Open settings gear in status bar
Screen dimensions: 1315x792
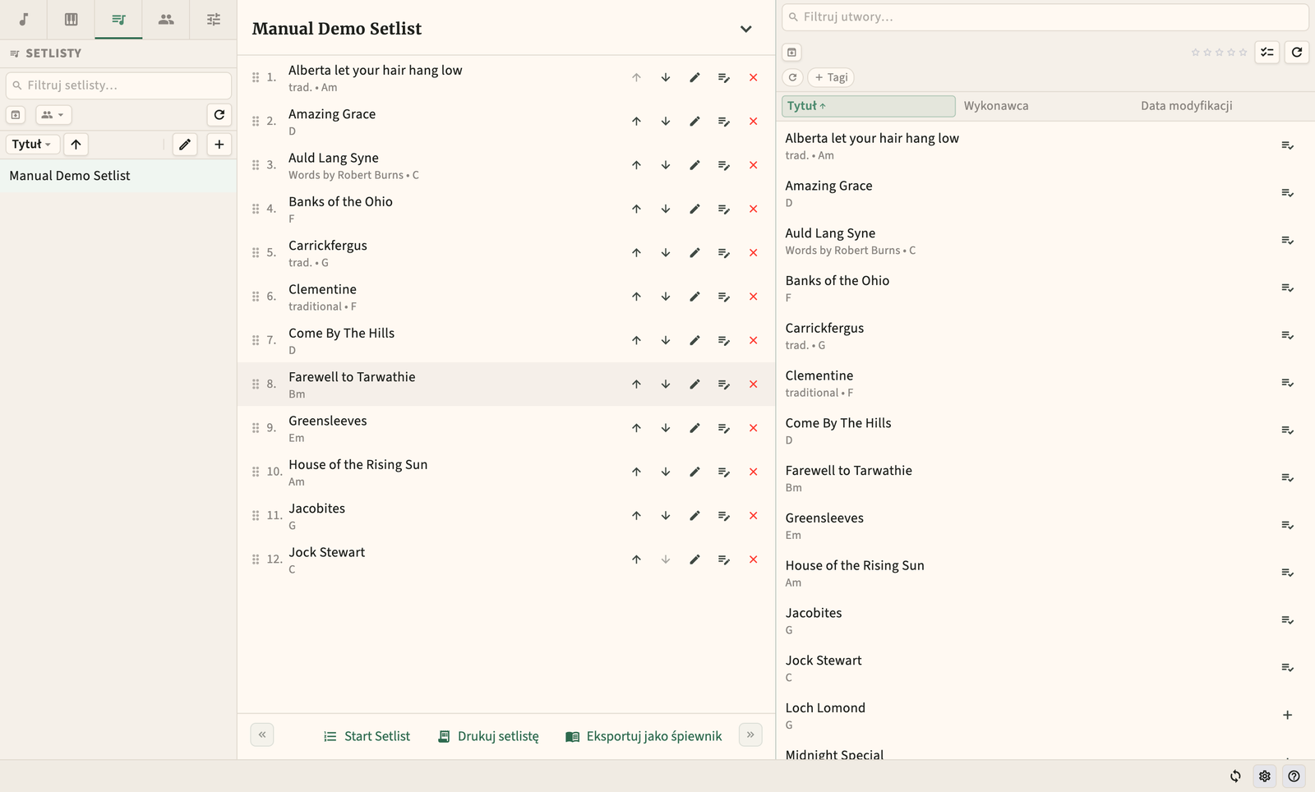click(1265, 776)
